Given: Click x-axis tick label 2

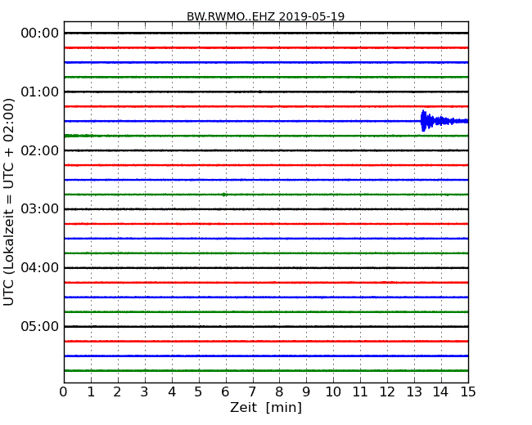Looking at the screenshot, I should point(117,392).
